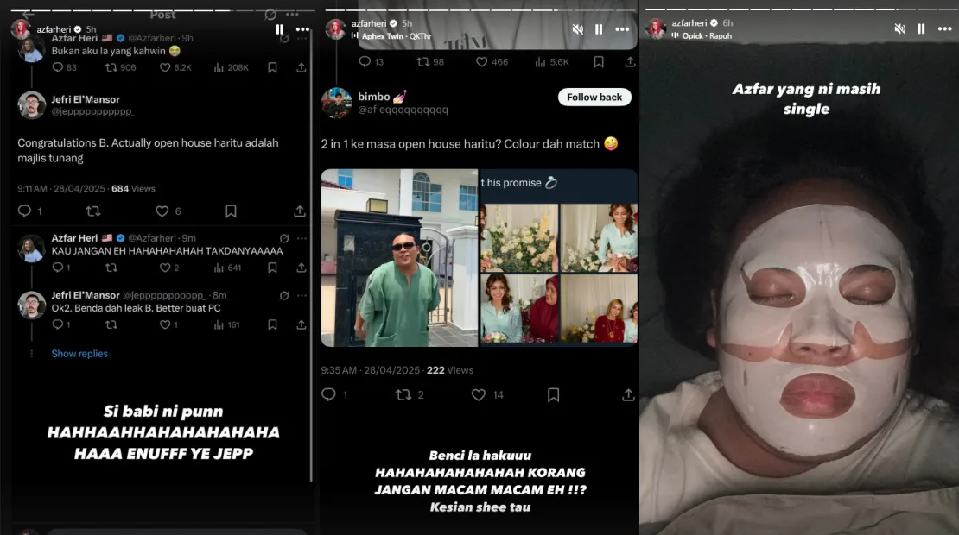
Task: Pause the first story with Jefri's tweets
Action: [x=279, y=29]
